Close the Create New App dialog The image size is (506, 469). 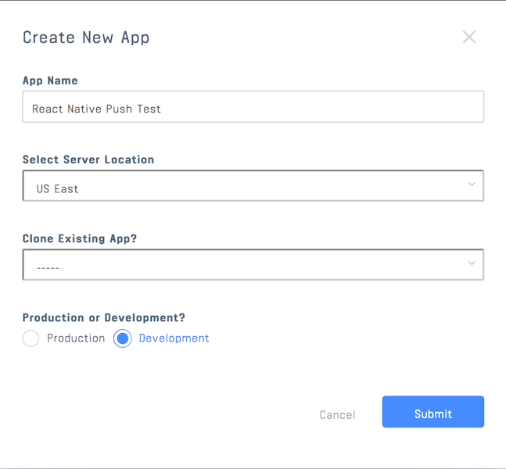pos(468,37)
